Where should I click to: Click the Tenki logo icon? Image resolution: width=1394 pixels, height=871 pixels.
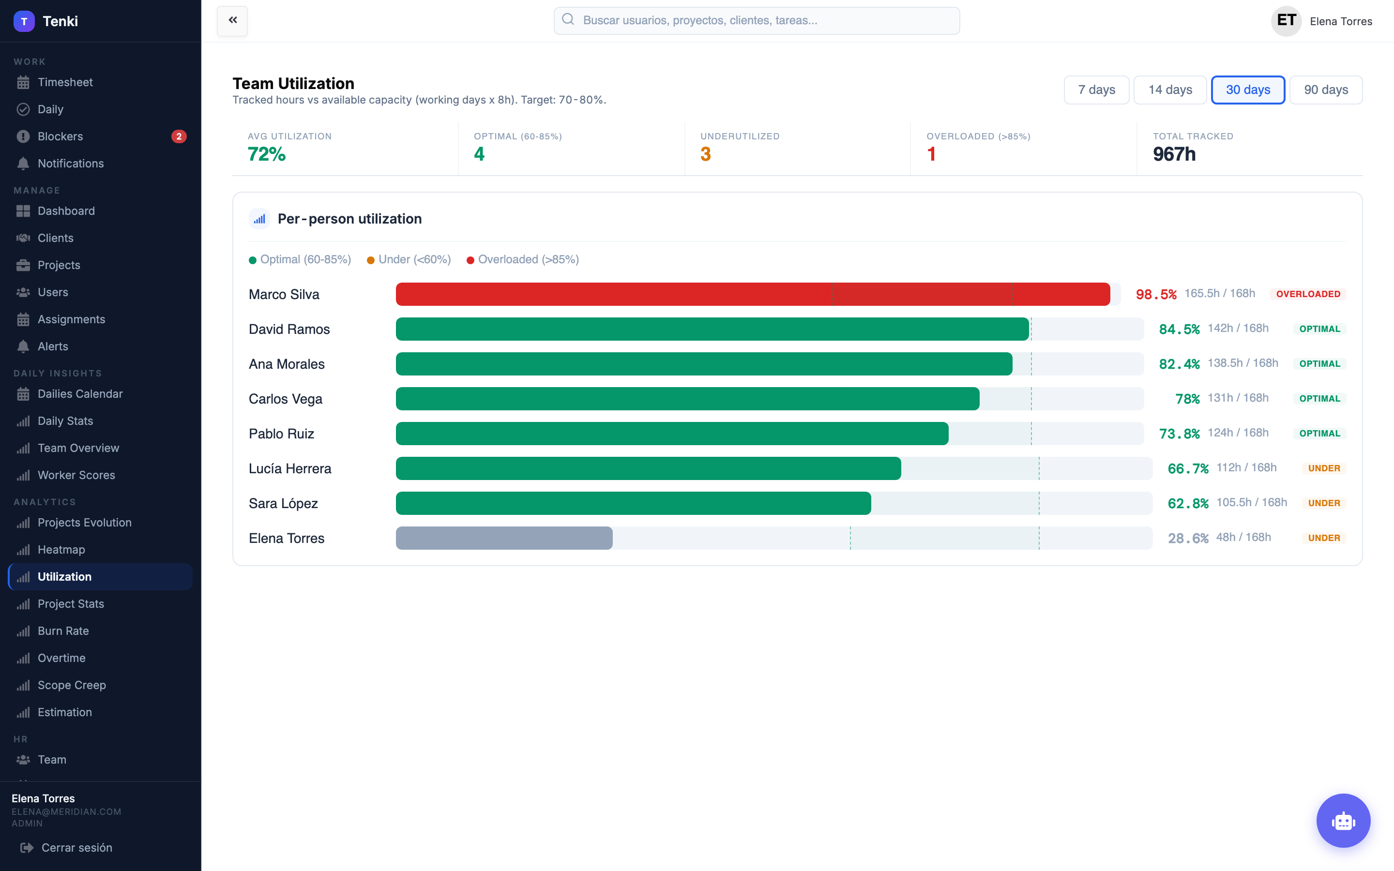(24, 21)
